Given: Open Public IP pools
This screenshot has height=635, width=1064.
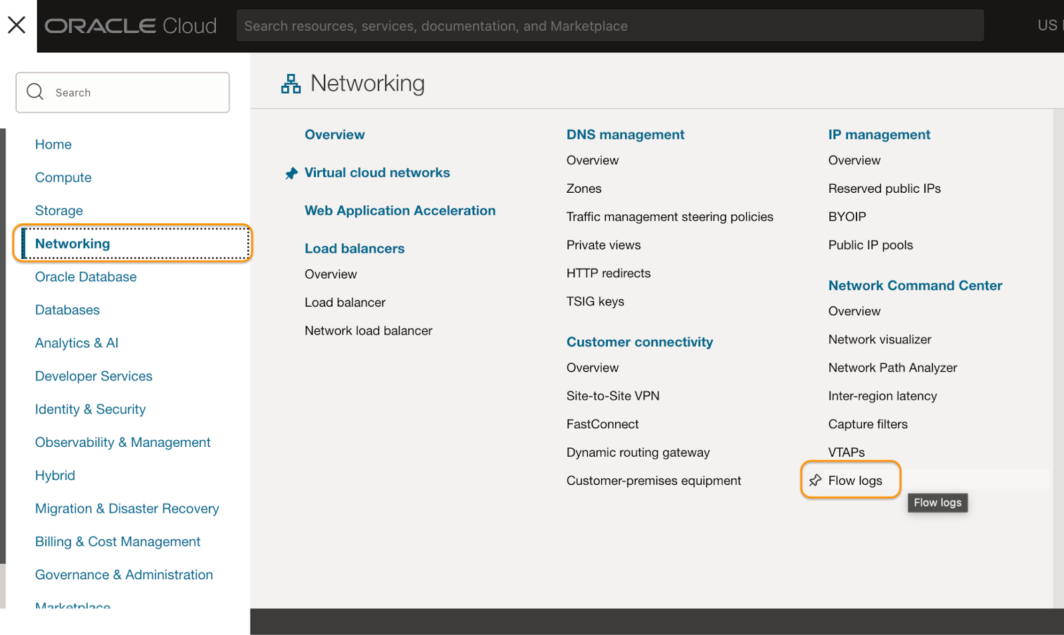Looking at the screenshot, I should click(x=870, y=245).
